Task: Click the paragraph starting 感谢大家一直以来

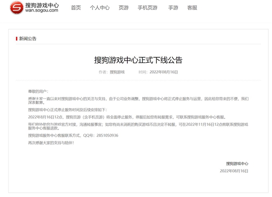Action: [x=138, y=101]
